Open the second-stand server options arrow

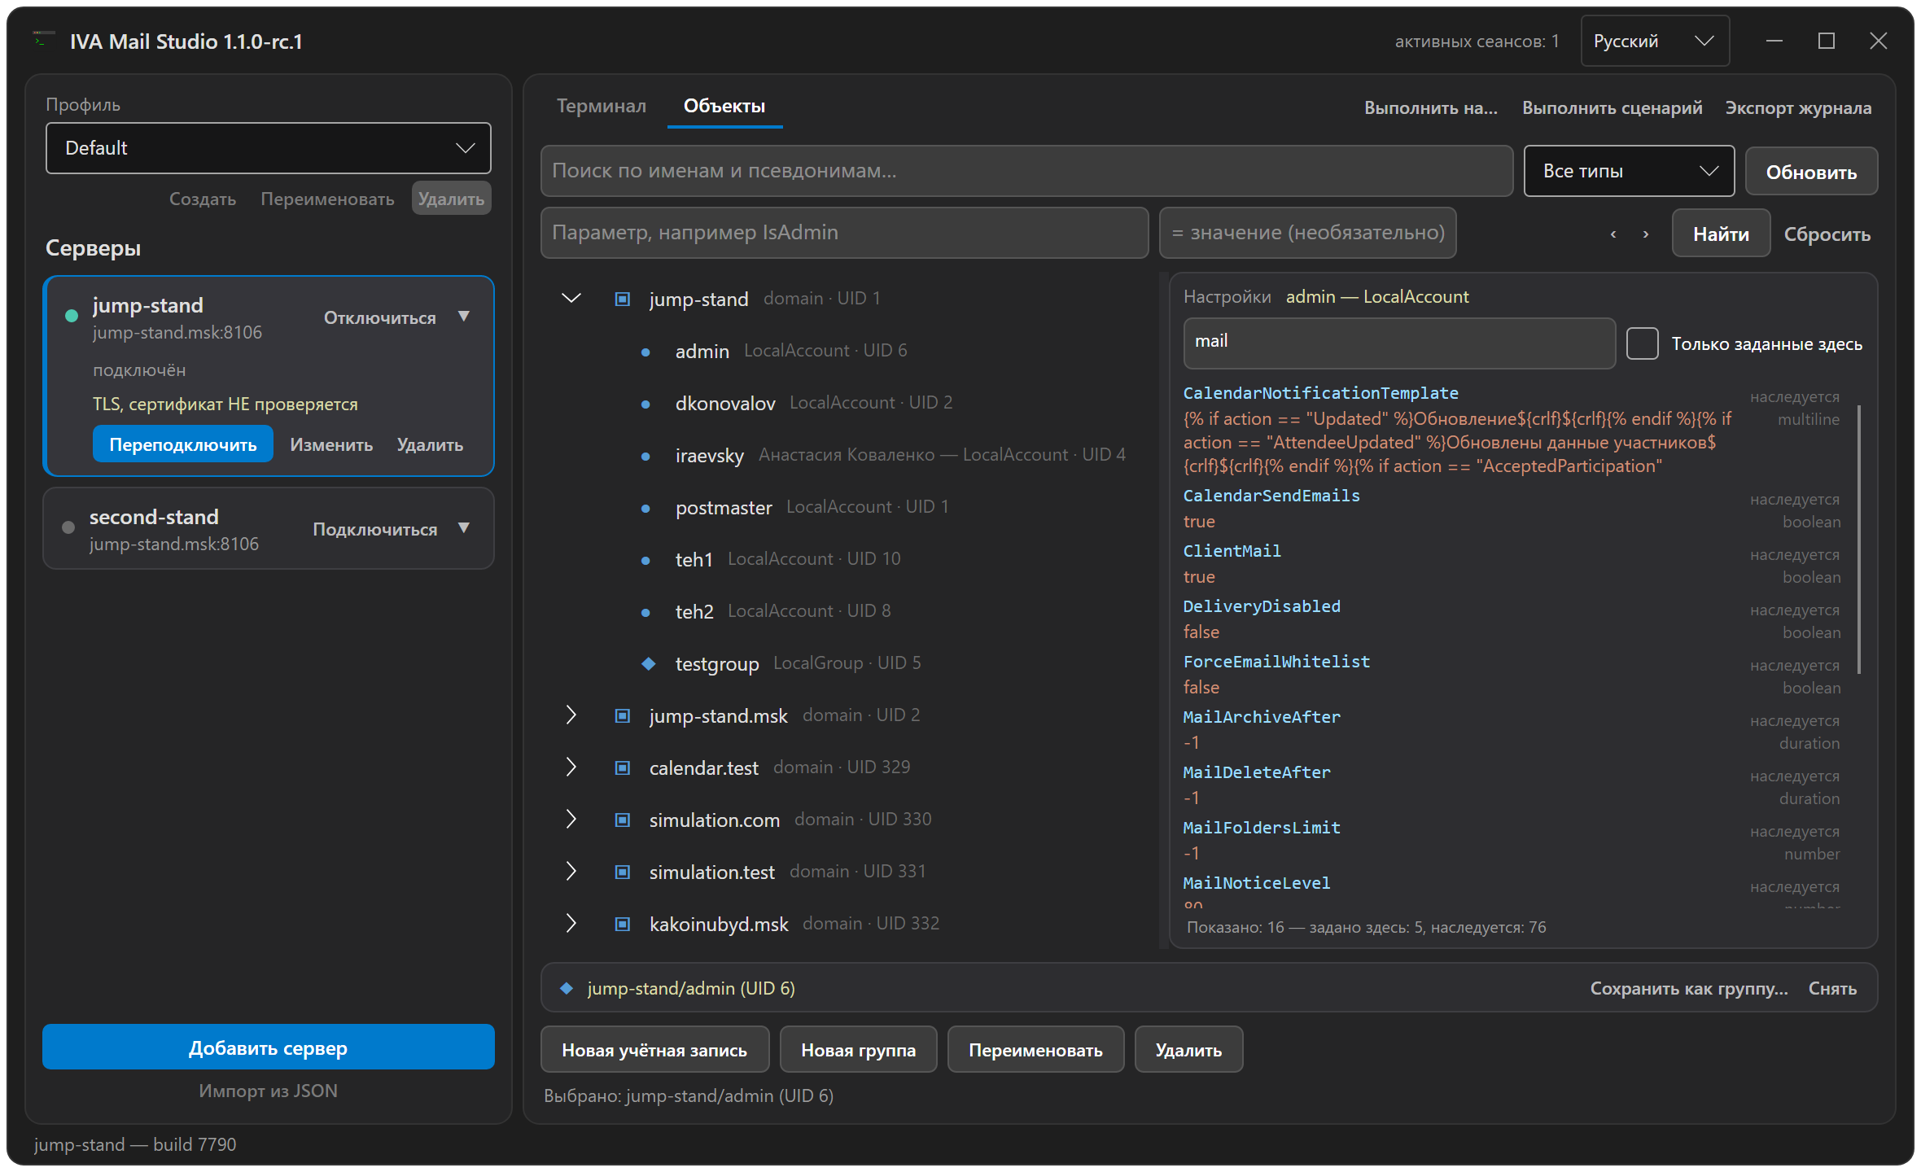click(x=464, y=528)
